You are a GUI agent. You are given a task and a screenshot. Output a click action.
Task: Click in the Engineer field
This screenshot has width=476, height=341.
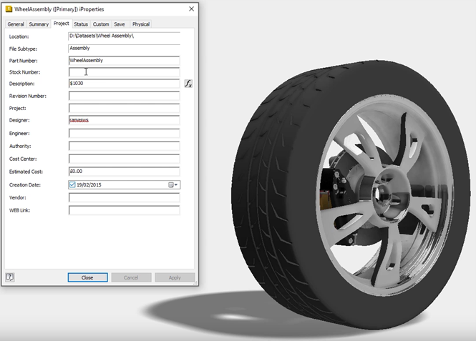click(x=124, y=134)
